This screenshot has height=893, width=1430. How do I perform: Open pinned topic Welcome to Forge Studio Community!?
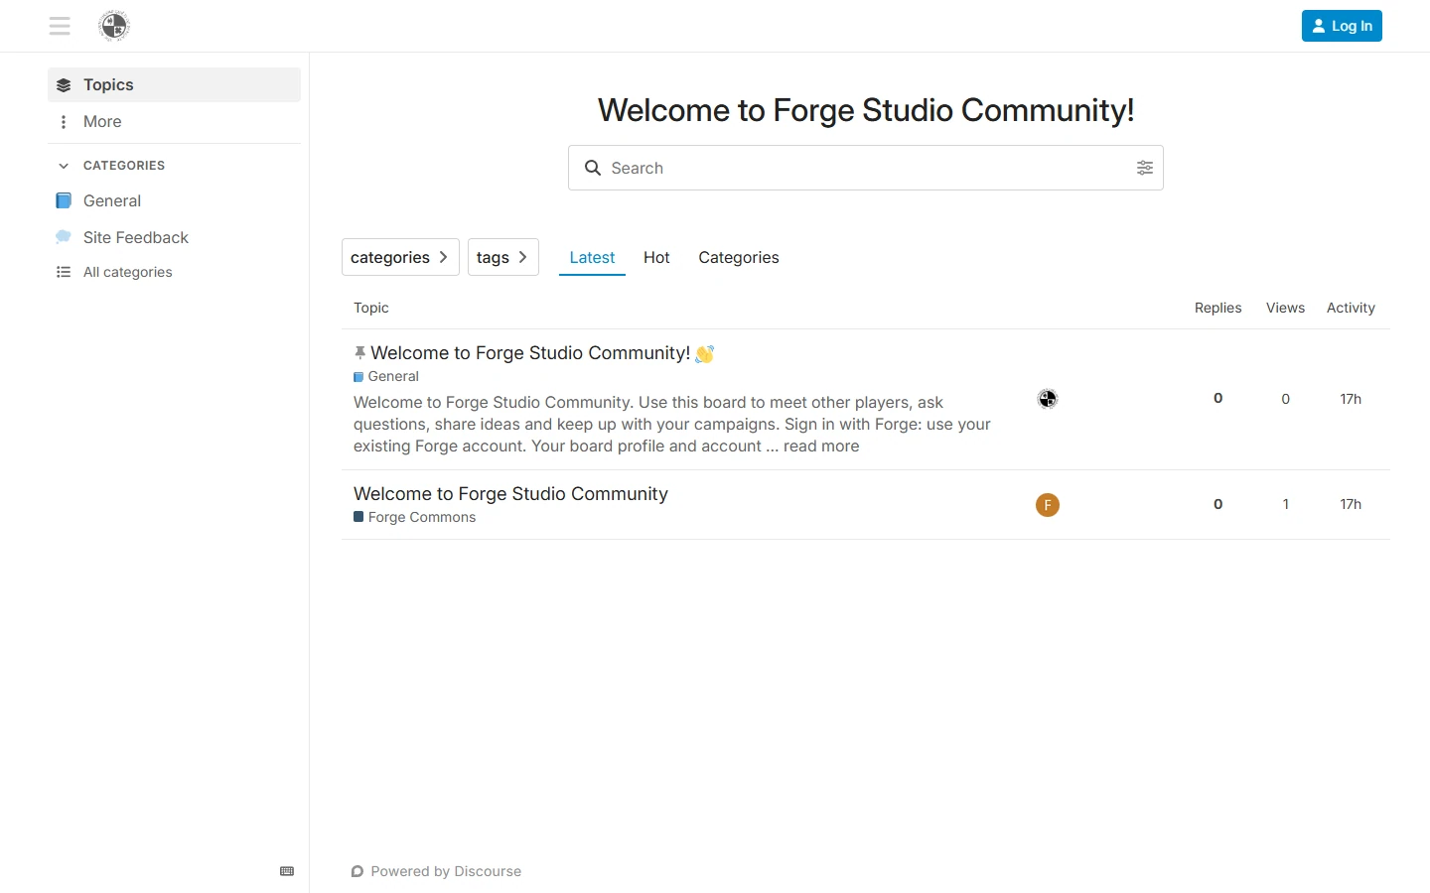point(530,353)
